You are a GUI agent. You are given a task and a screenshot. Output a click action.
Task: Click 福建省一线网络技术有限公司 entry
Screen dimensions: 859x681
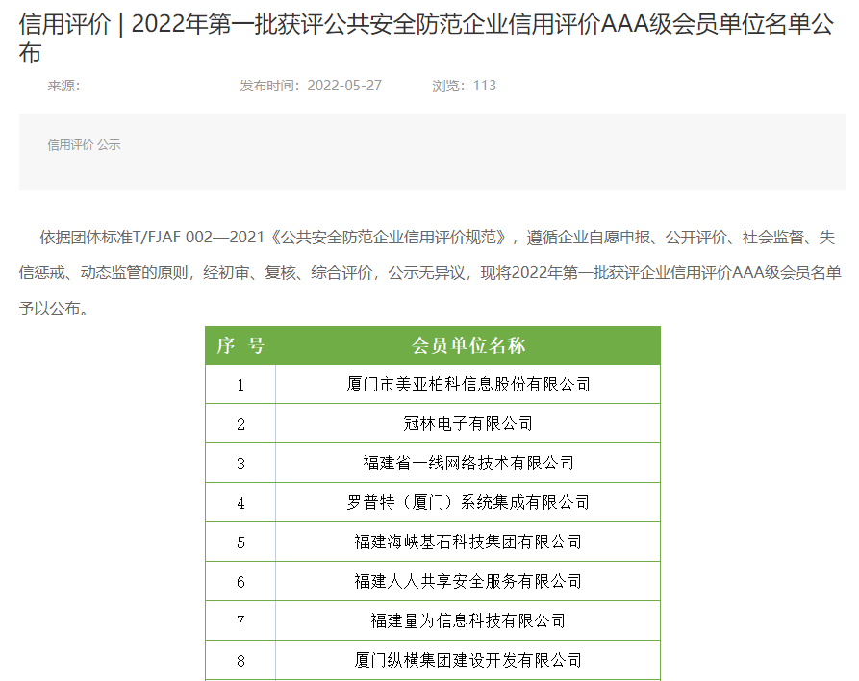point(468,463)
